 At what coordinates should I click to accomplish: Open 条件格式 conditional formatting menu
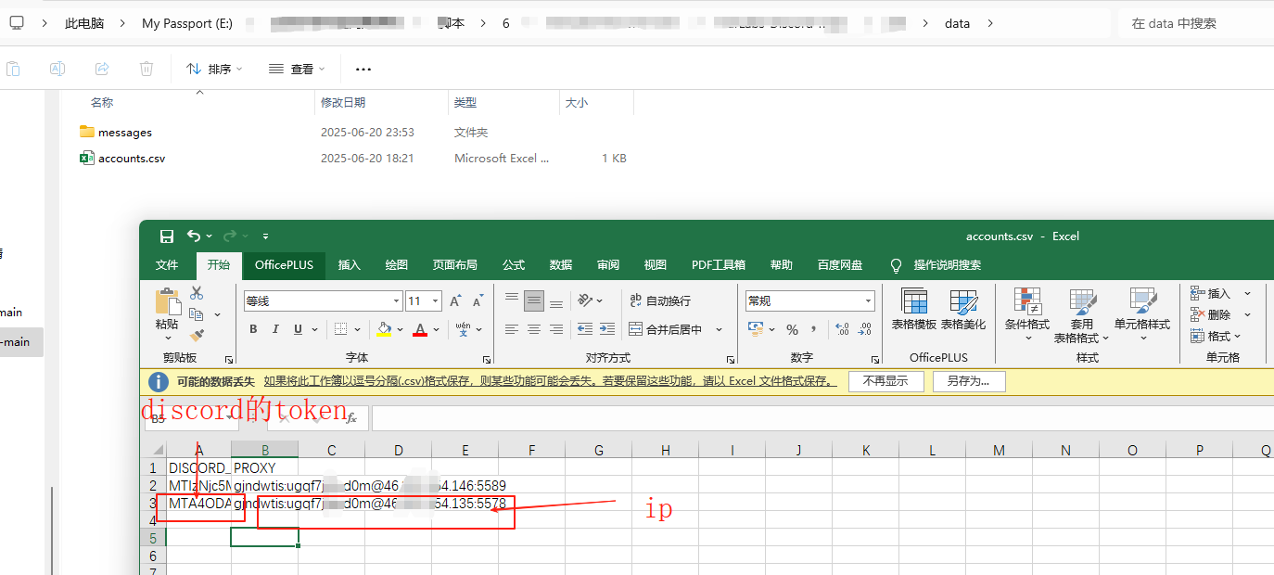click(x=1027, y=314)
